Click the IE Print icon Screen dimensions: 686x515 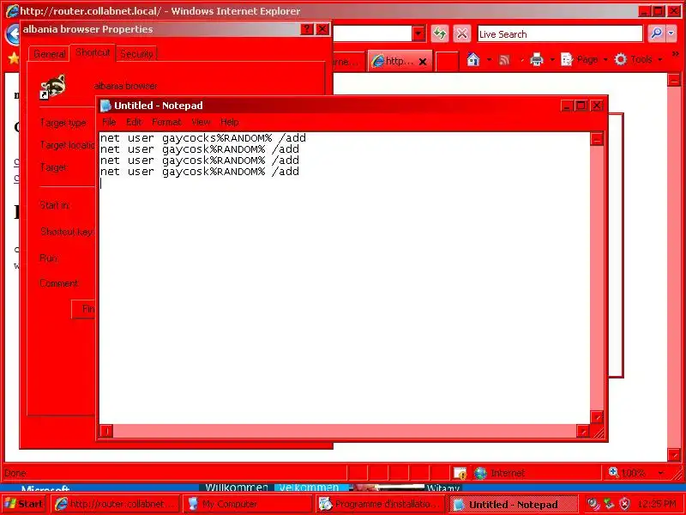coord(537,59)
